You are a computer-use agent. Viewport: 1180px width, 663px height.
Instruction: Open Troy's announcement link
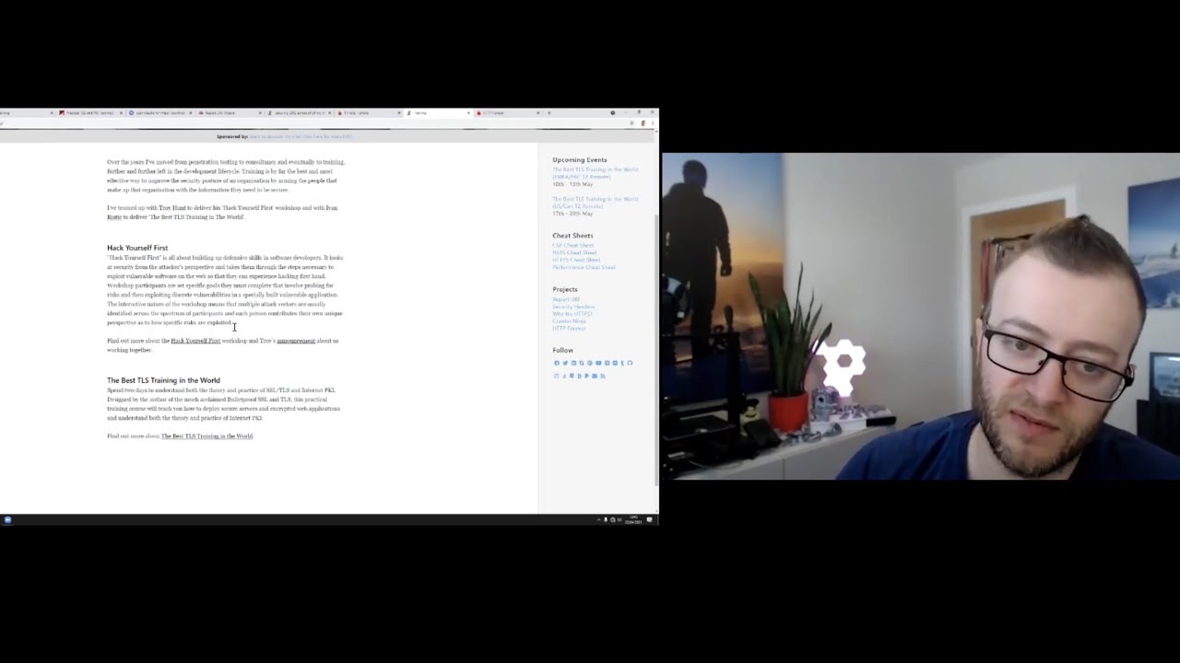296,341
